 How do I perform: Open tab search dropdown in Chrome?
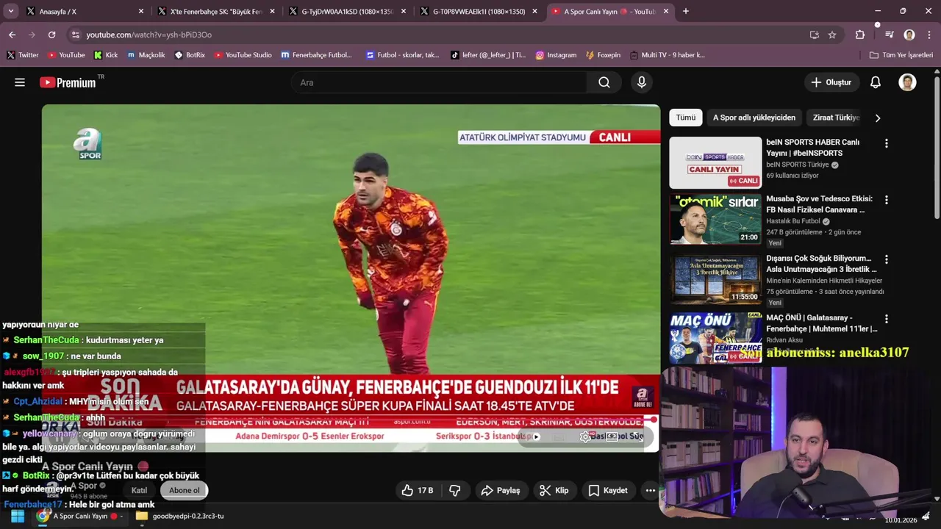pyautogui.click(x=11, y=11)
